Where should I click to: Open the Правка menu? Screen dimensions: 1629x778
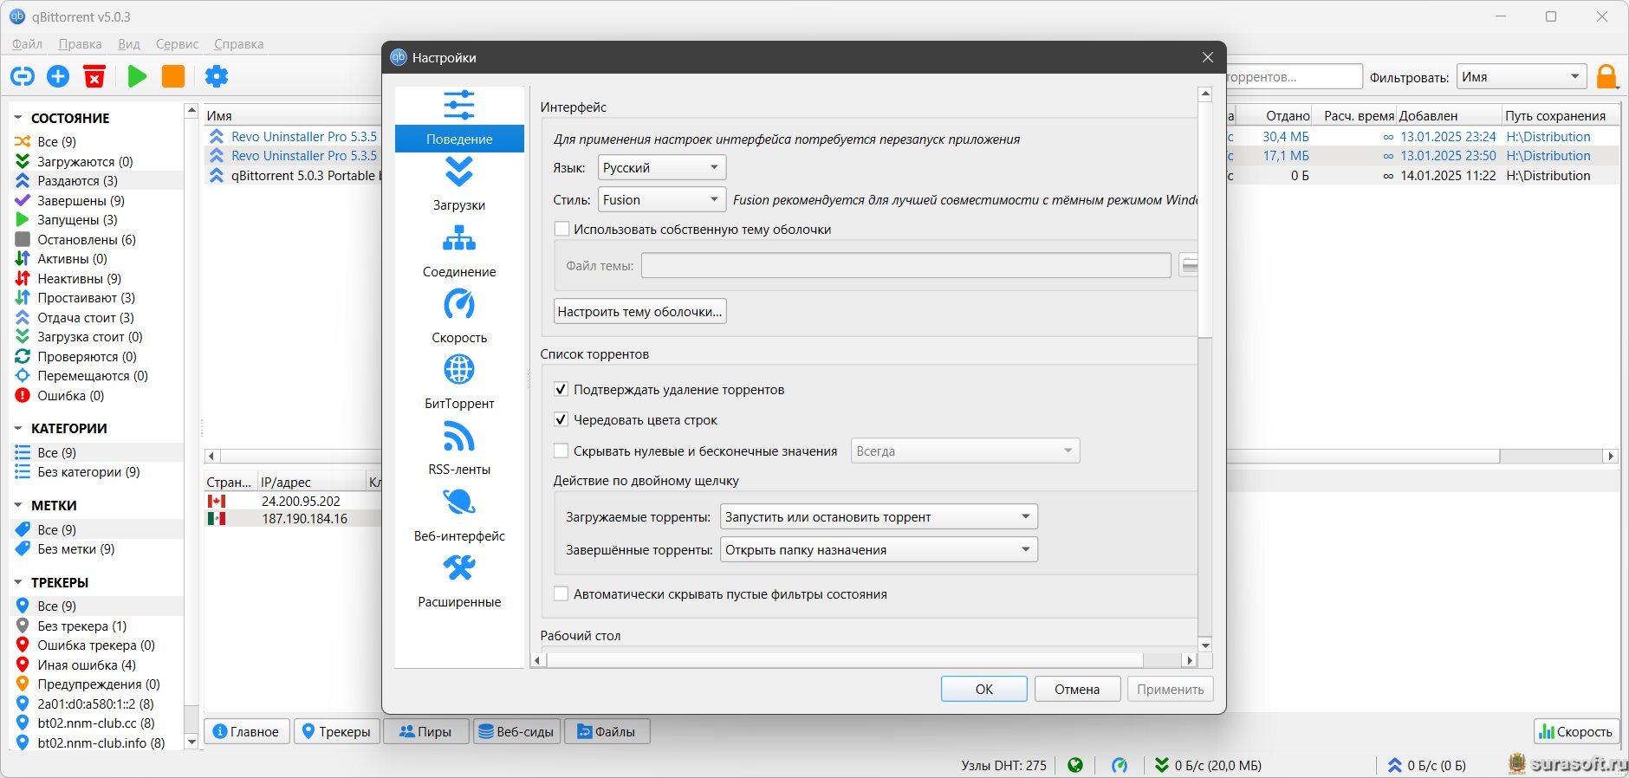(x=80, y=43)
